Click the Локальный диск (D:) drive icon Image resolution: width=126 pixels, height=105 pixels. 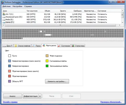pyautogui.click(x=4, y=17)
